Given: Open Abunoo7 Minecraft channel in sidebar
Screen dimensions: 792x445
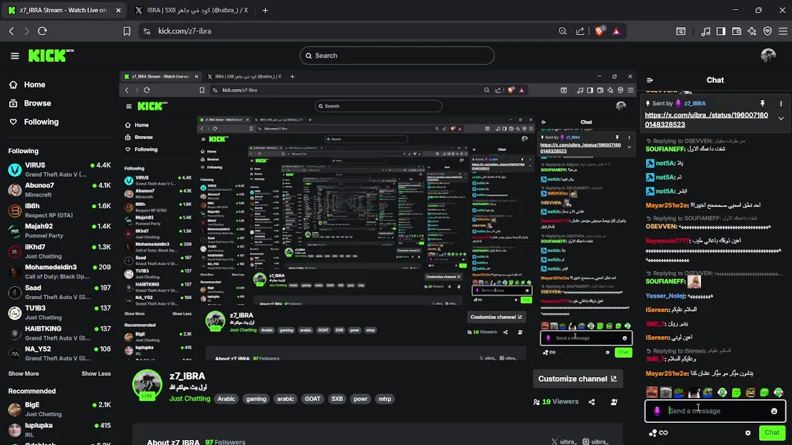Looking at the screenshot, I should coord(59,190).
